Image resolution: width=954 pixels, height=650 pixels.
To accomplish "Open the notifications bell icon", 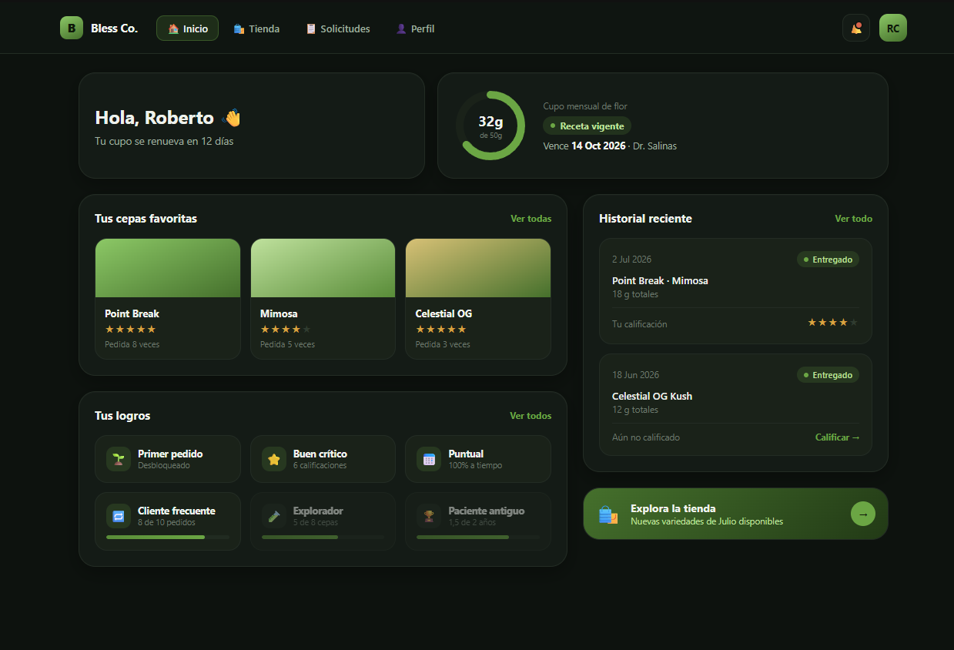I will tap(856, 28).
